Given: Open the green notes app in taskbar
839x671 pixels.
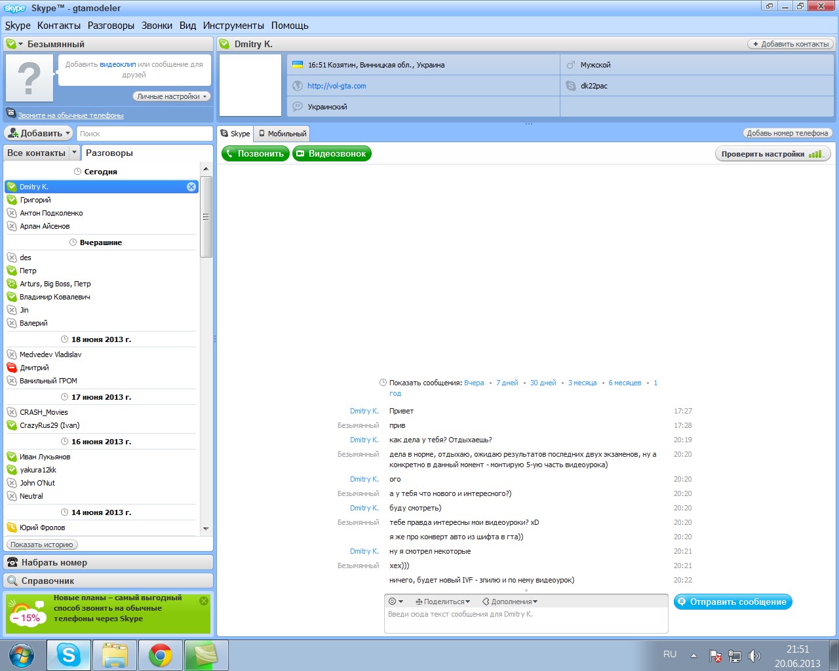Looking at the screenshot, I should (x=206, y=655).
